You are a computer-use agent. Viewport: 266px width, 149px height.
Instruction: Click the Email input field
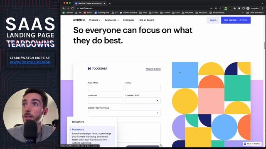point(143,88)
